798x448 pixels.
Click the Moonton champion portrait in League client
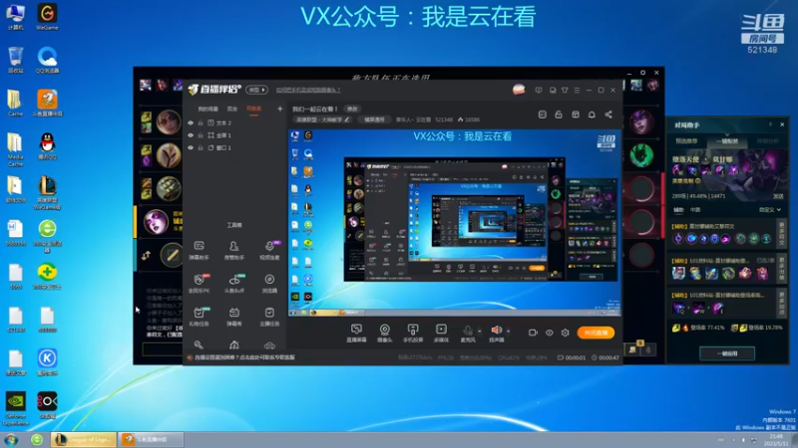[157, 222]
